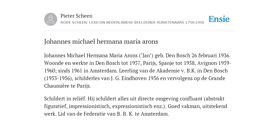Open the Rode Scheen lexicon subtitle link

coord(132,23)
